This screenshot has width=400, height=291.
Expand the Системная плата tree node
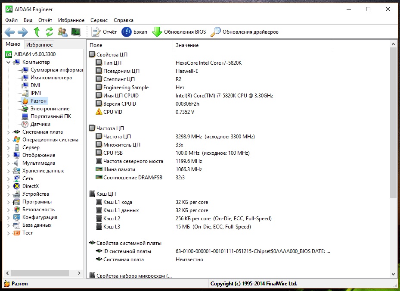coord(8,132)
